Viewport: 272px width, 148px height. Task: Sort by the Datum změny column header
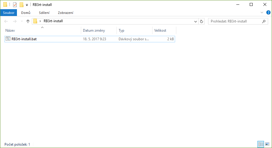[x=99, y=30]
